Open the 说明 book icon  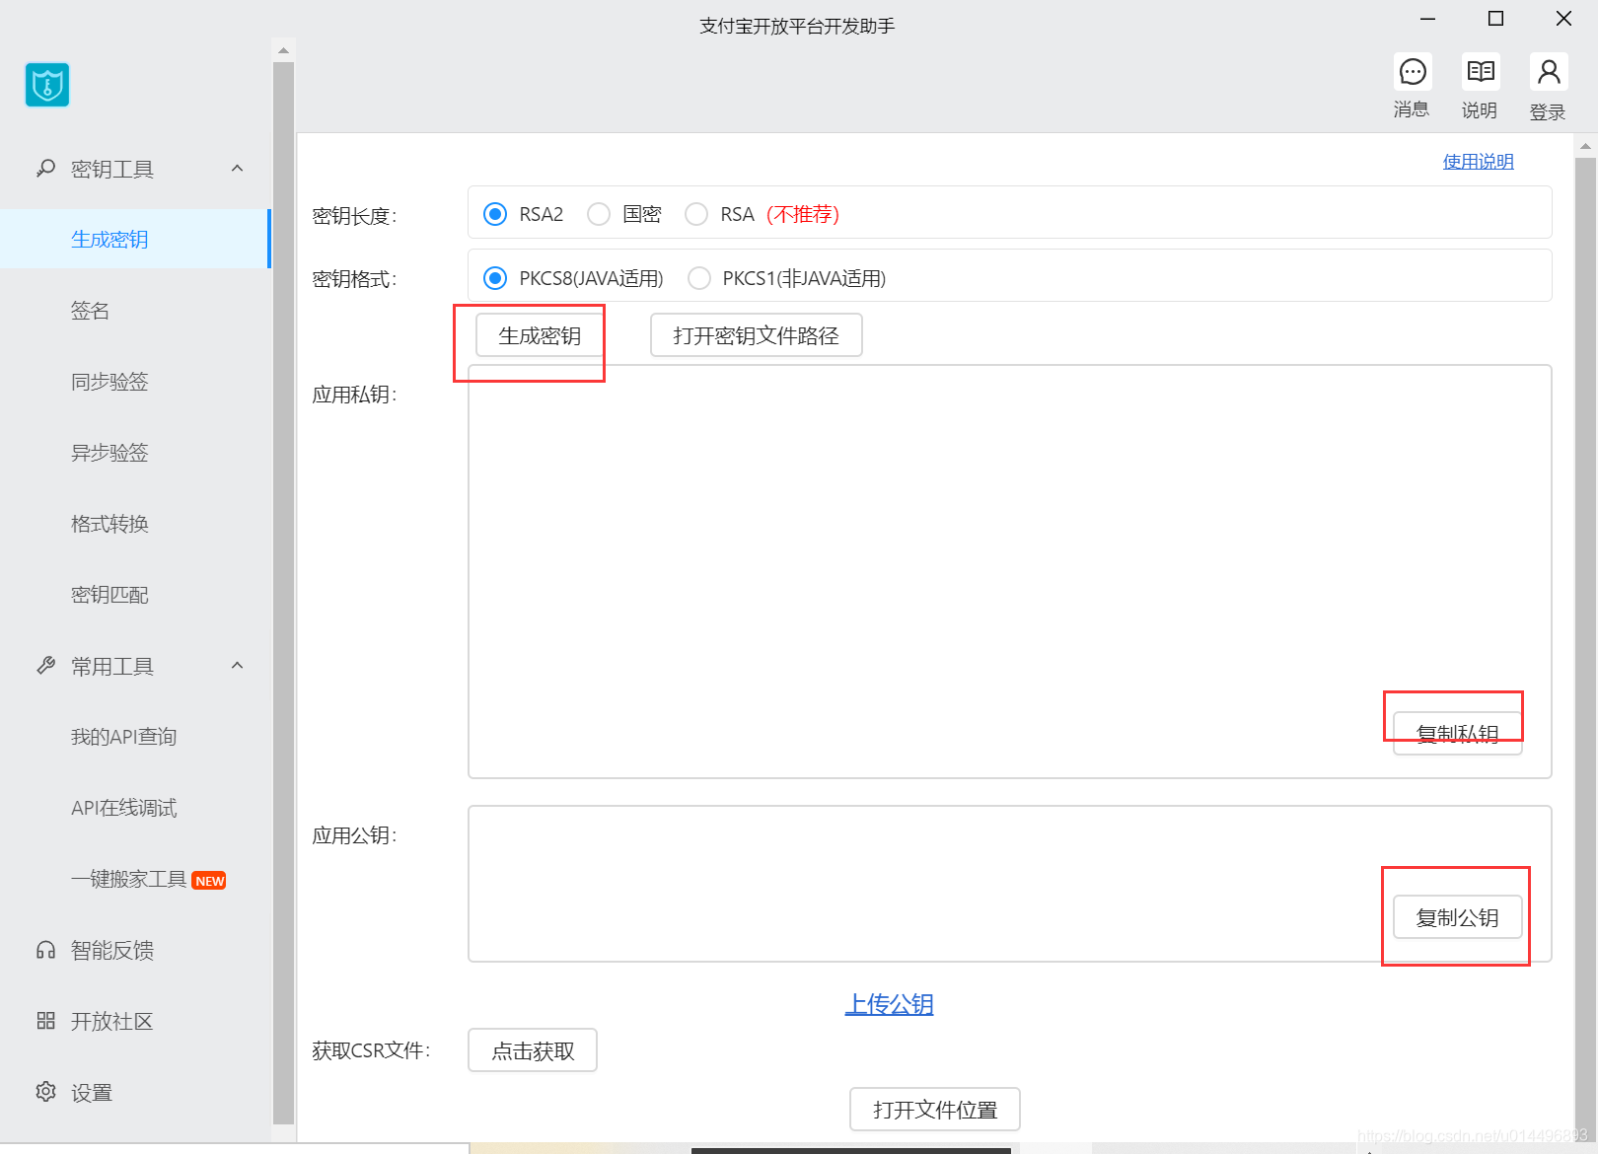(1481, 72)
